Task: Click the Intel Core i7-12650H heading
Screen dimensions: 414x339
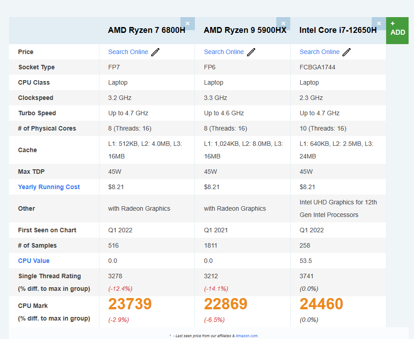Action: [x=338, y=30]
